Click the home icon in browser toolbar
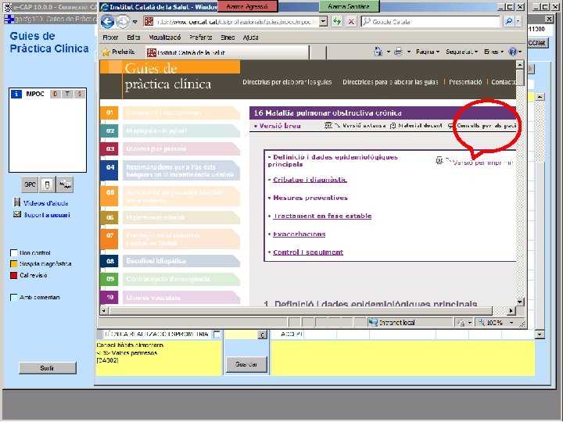563x422 pixels. [378, 52]
